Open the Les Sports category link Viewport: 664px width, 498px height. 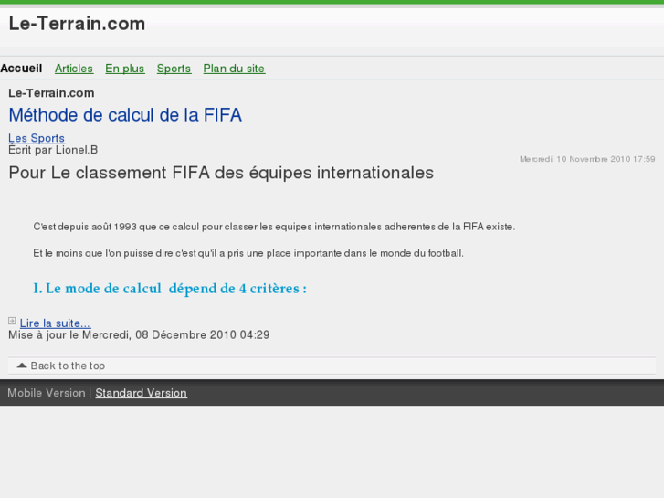[37, 138]
